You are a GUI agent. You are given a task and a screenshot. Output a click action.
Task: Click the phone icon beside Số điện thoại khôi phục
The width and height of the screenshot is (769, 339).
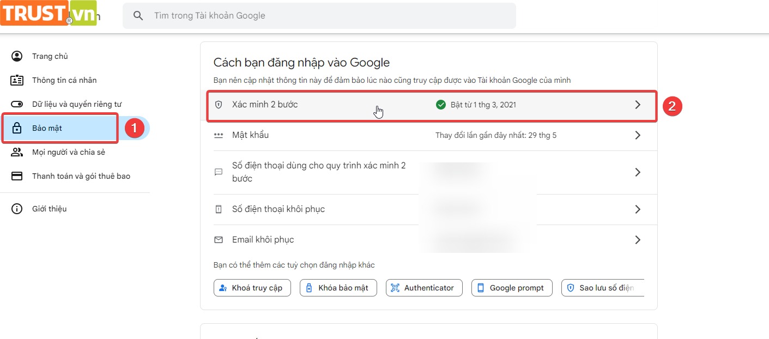pyautogui.click(x=219, y=209)
